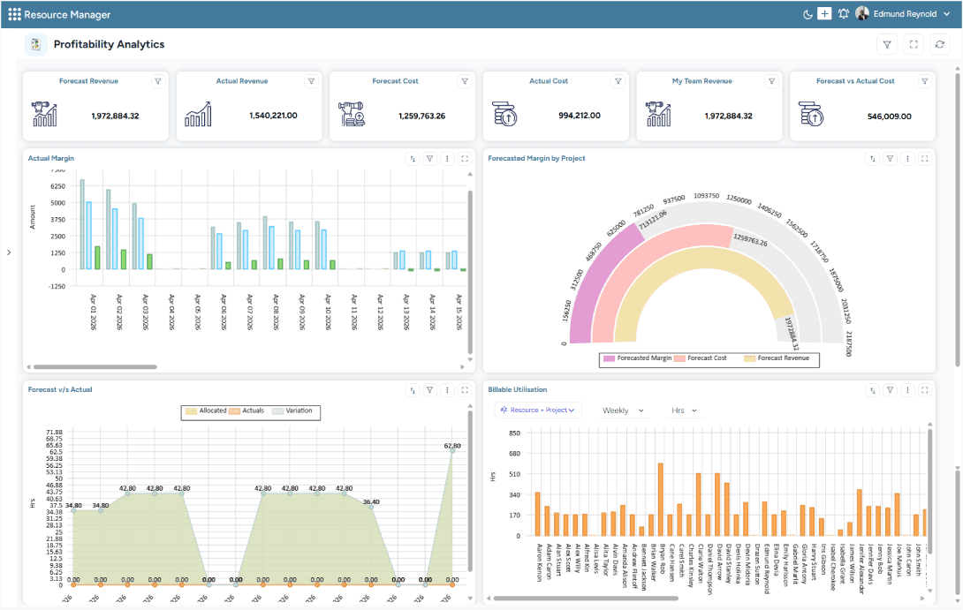Click Forecasted Margin by Project title
The height and width of the screenshot is (610, 963).
coord(536,158)
